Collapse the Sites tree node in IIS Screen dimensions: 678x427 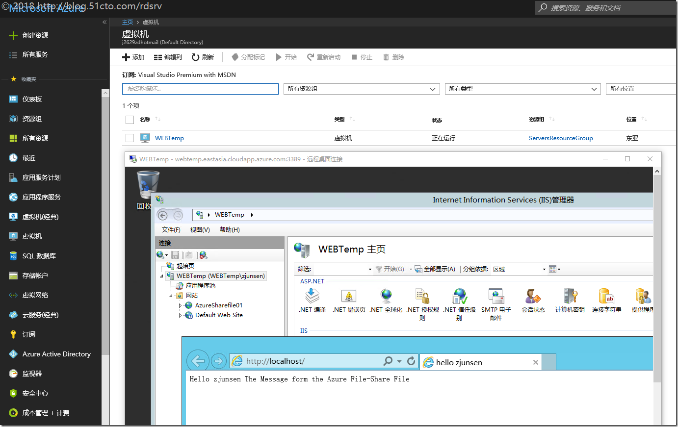click(x=171, y=296)
